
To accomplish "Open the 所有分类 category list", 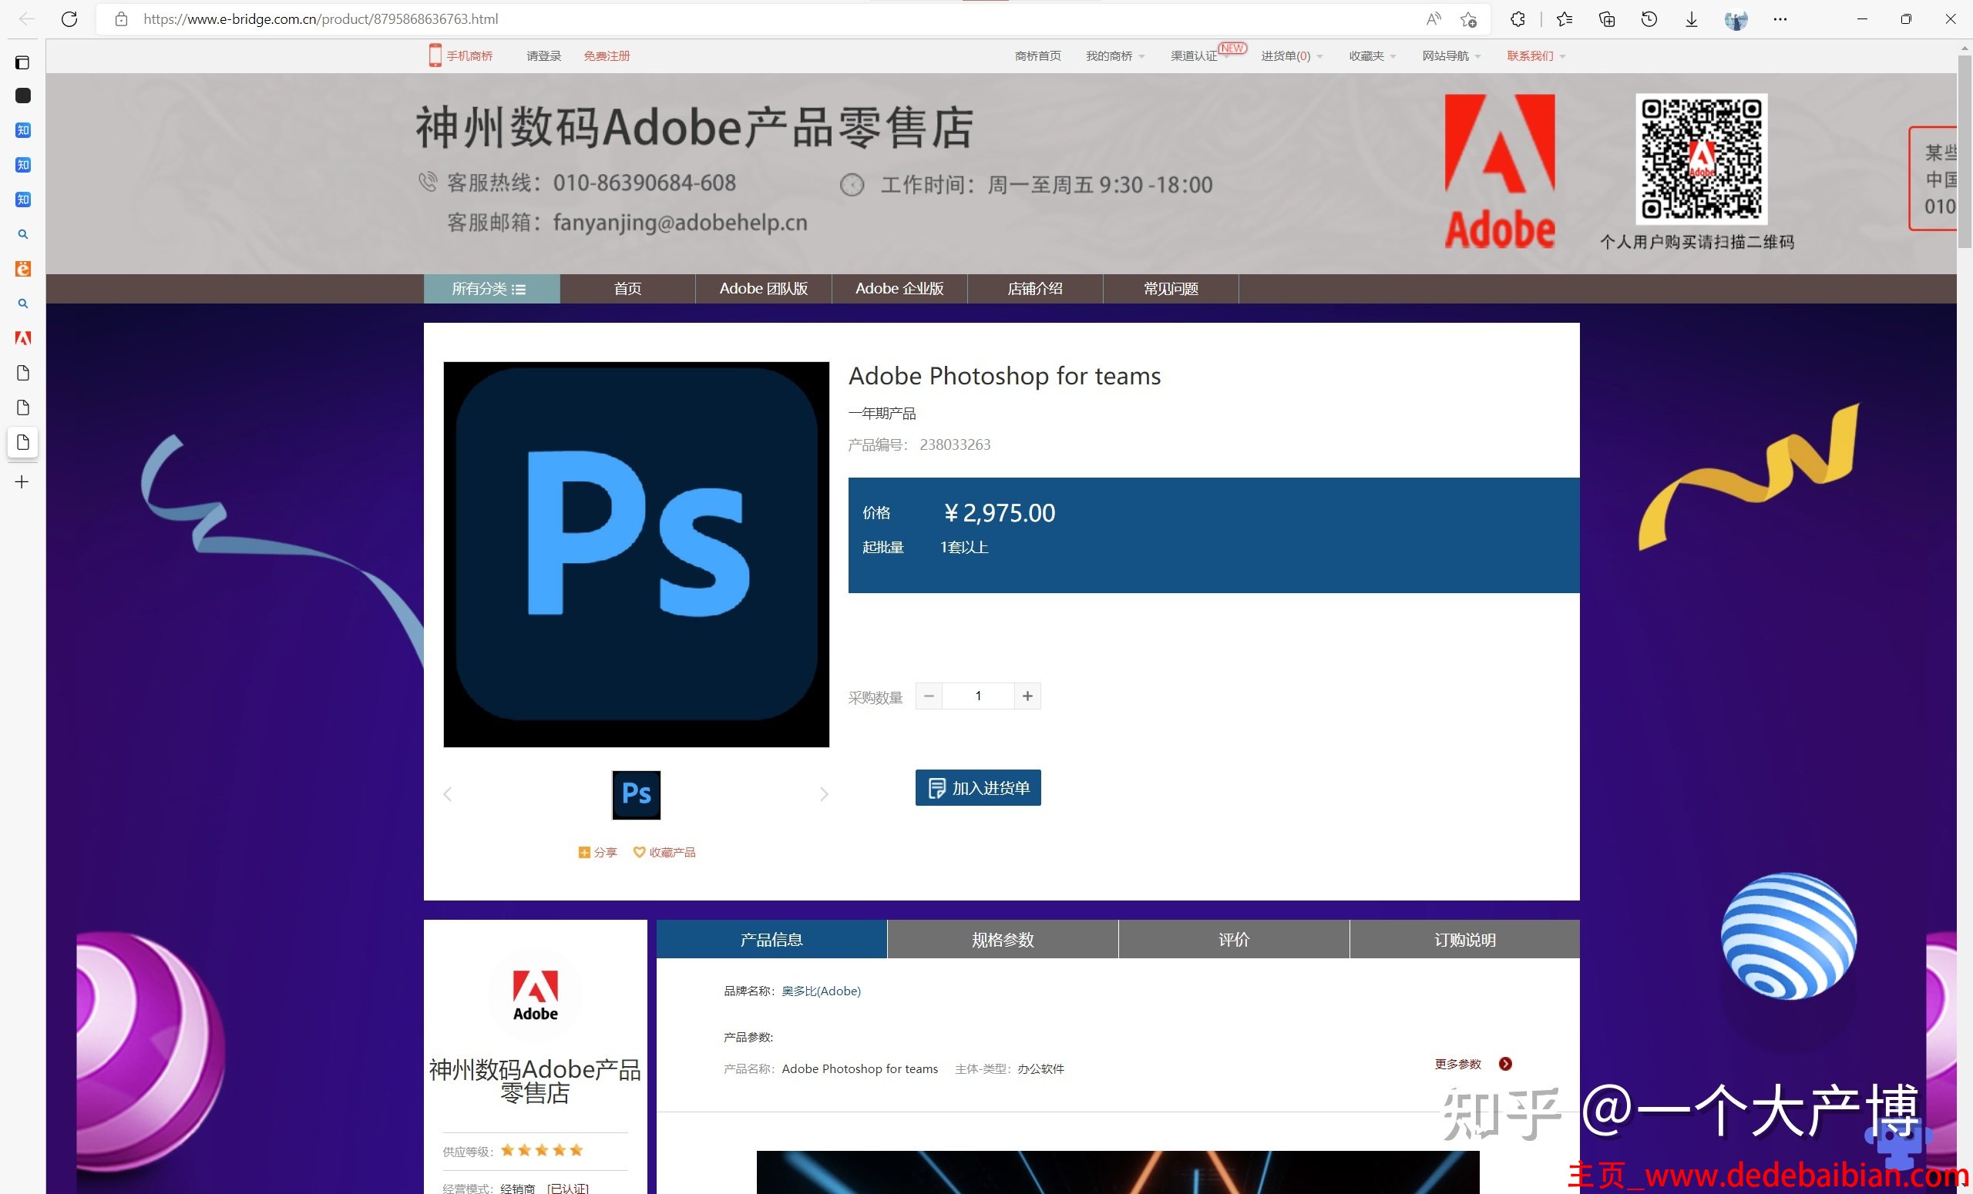I will pyautogui.click(x=492, y=289).
